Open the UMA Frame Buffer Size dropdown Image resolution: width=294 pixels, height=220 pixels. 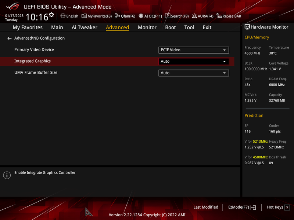(x=194, y=73)
